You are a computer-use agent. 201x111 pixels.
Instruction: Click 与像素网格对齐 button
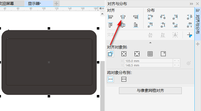tap(150, 91)
